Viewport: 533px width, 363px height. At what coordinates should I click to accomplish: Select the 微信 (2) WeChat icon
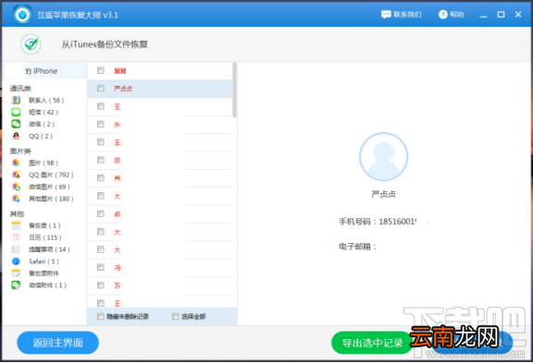tap(16, 124)
